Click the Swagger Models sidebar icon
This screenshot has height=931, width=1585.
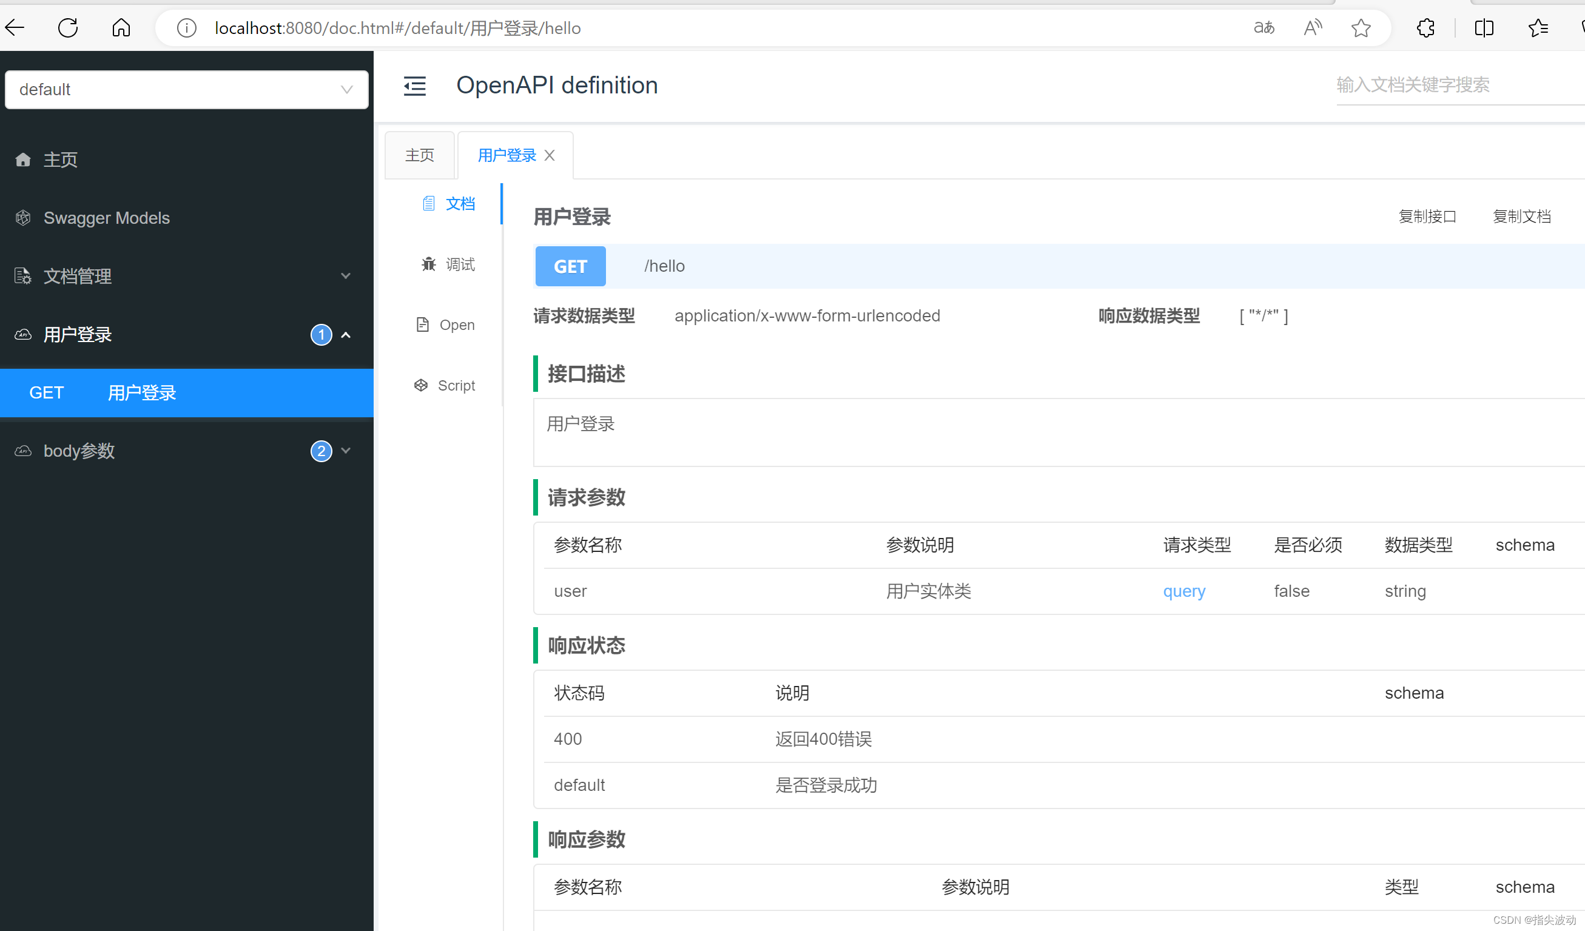click(22, 218)
